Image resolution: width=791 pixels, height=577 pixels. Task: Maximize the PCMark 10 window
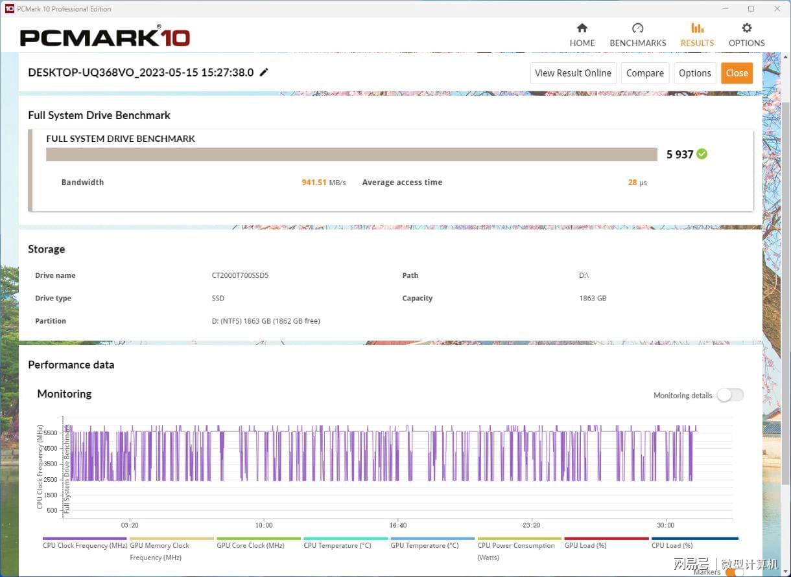(751, 8)
